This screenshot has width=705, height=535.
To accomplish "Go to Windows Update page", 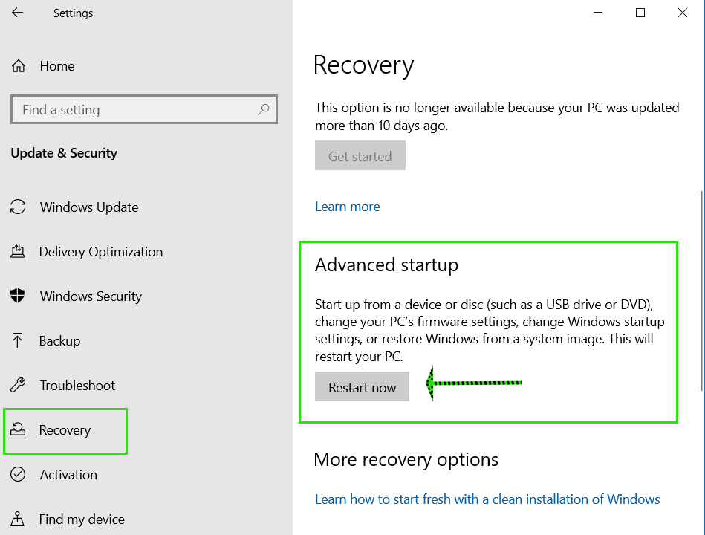I will pos(89,207).
